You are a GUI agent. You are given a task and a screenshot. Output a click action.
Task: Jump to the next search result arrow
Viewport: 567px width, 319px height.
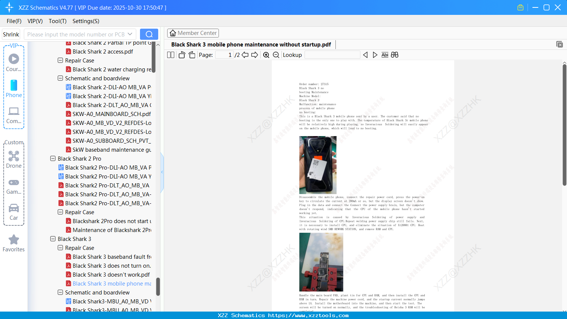click(x=375, y=55)
